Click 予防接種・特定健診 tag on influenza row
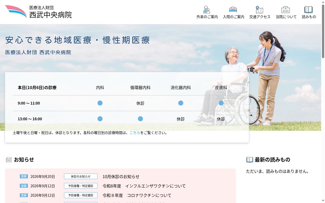This screenshot has width=325, height=203. [x=81, y=186]
